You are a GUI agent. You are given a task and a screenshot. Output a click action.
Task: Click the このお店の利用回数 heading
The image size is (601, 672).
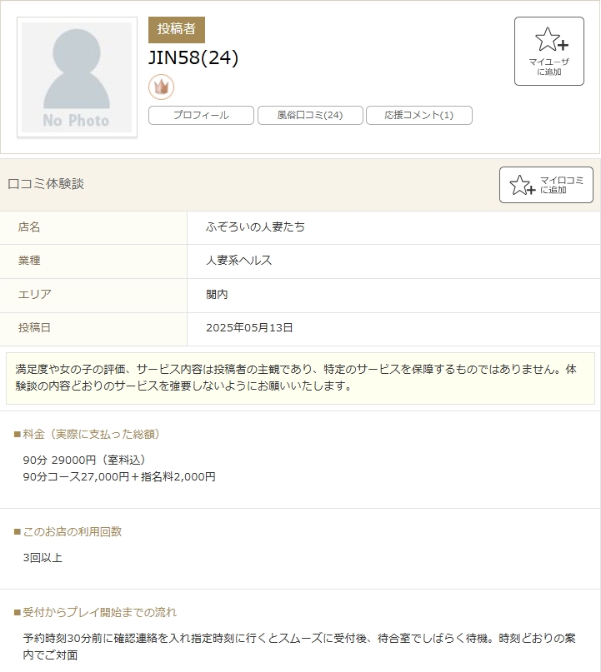72,531
